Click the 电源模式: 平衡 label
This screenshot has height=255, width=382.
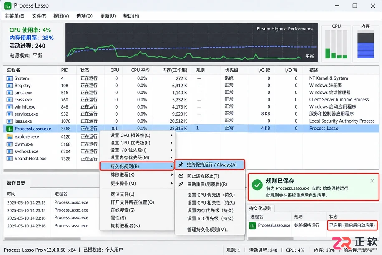click(x=26, y=56)
